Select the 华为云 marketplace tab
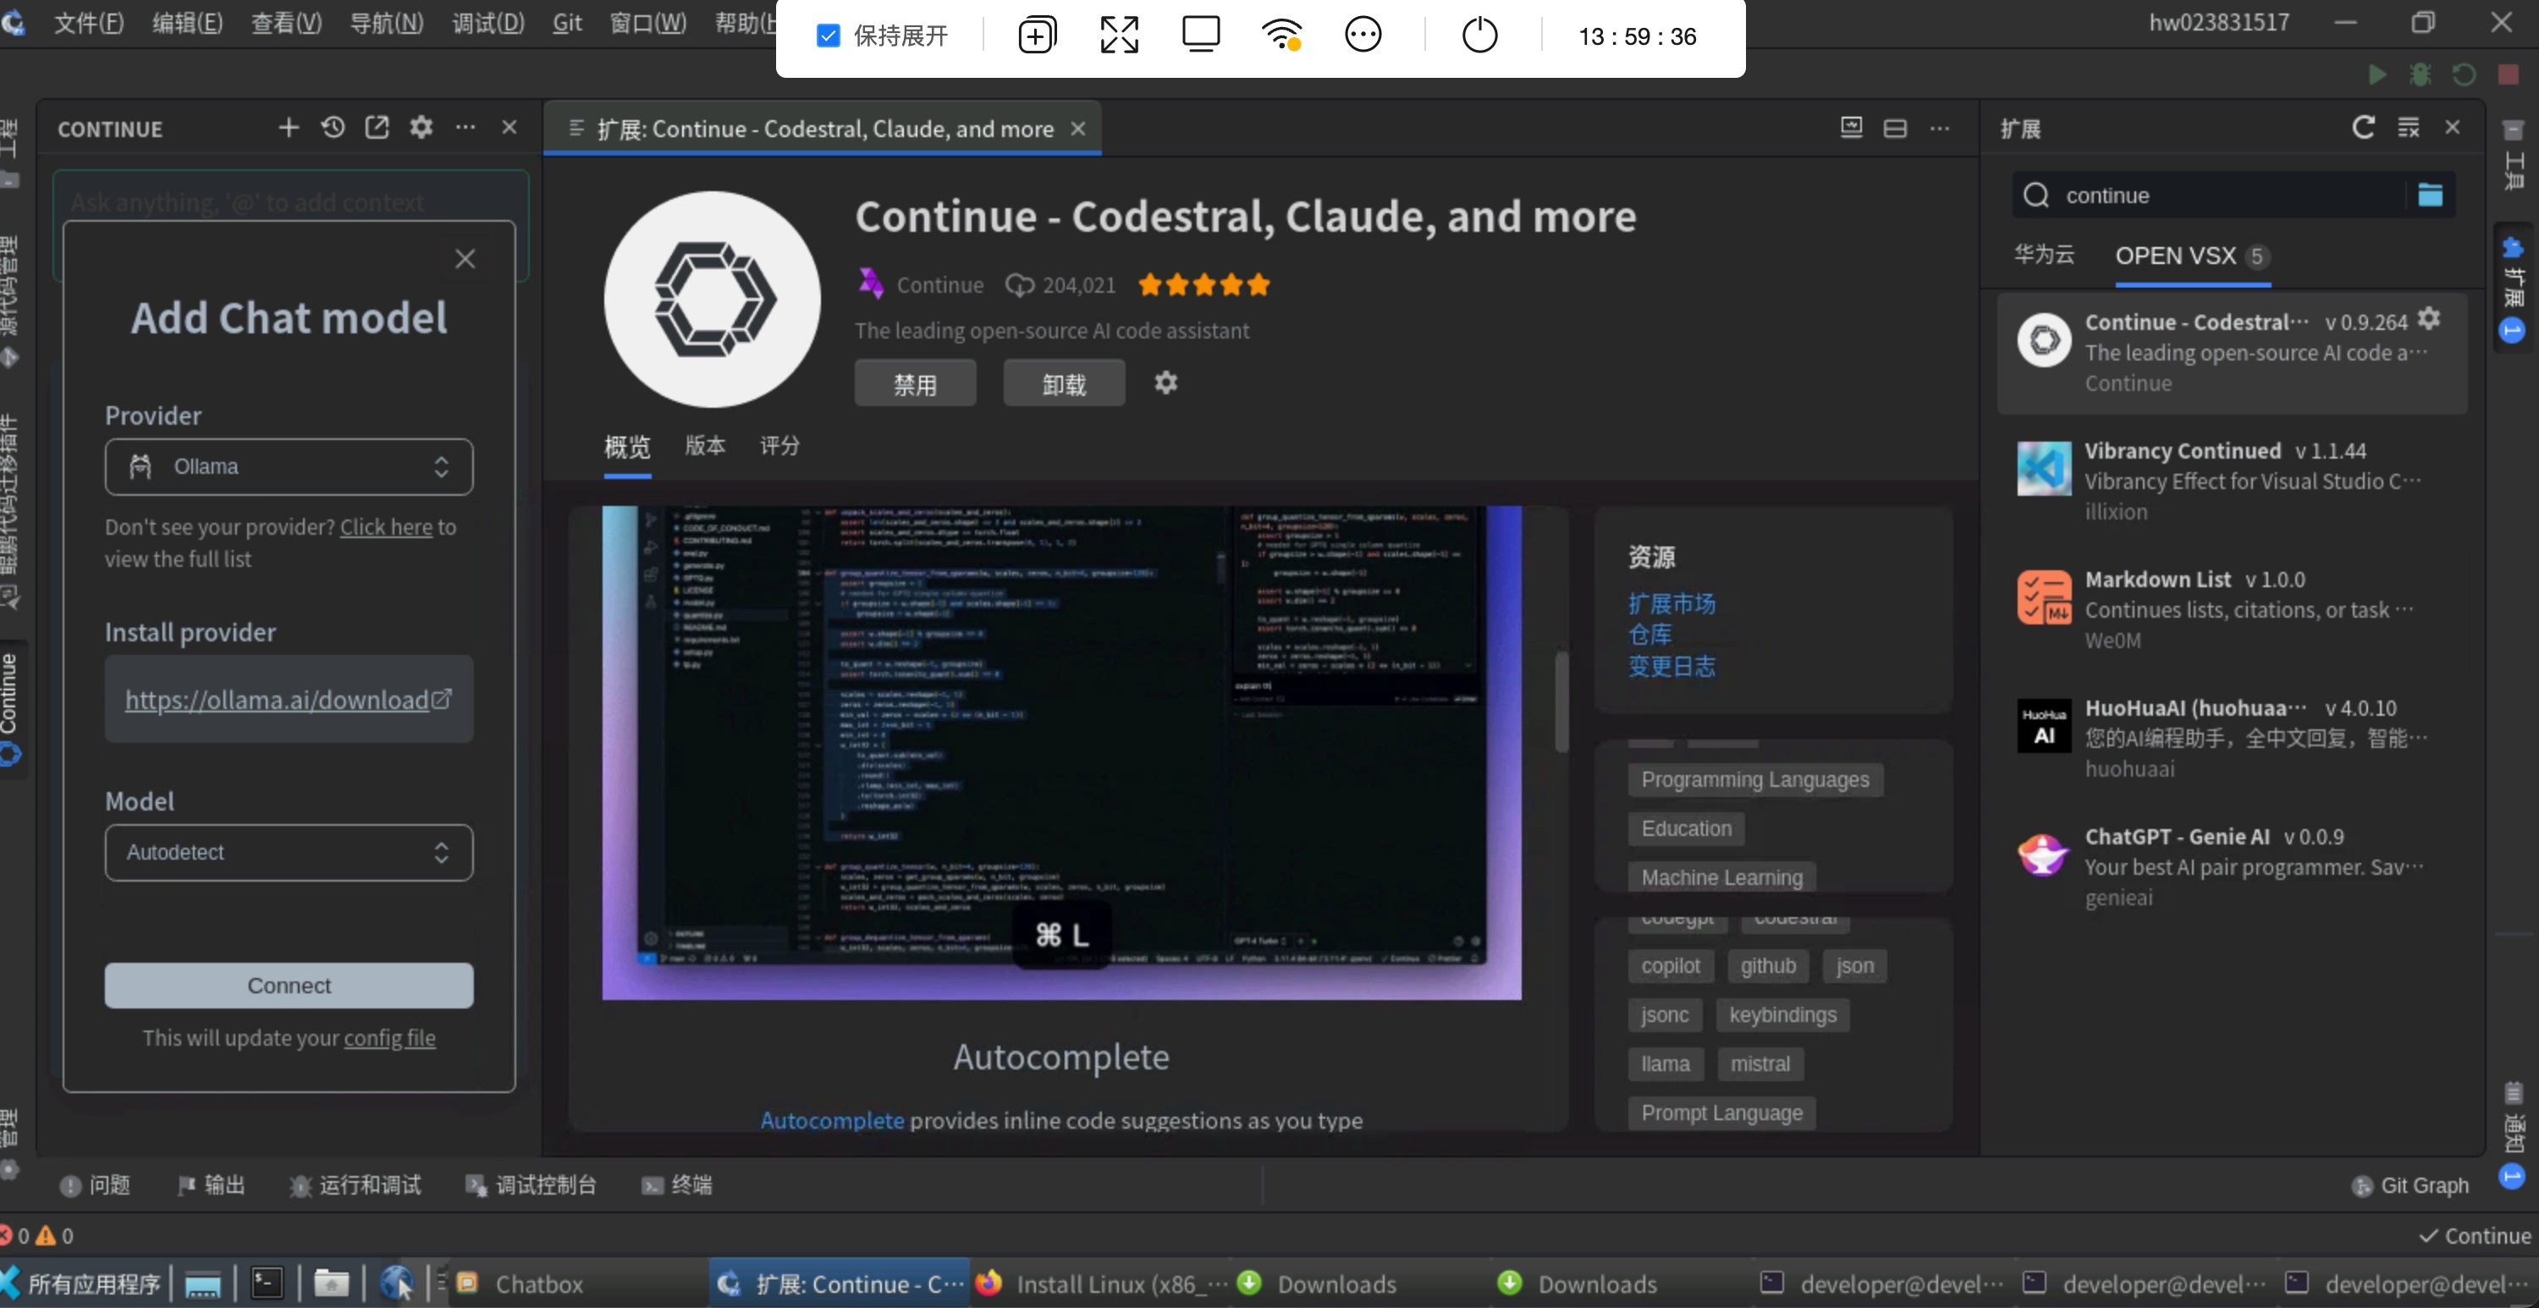The image size is (2539, 1308). coord(2043,256)
